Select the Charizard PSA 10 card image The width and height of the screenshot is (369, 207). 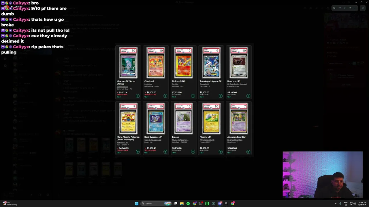point(156,63)
